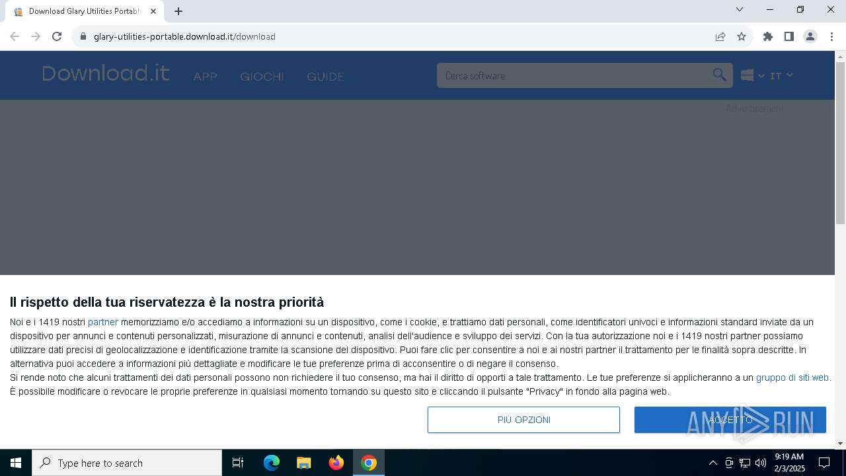Bookmark this page with the star icon
Image resolution: width=846 pixels, height=476 pixels.
coord(742,36)
